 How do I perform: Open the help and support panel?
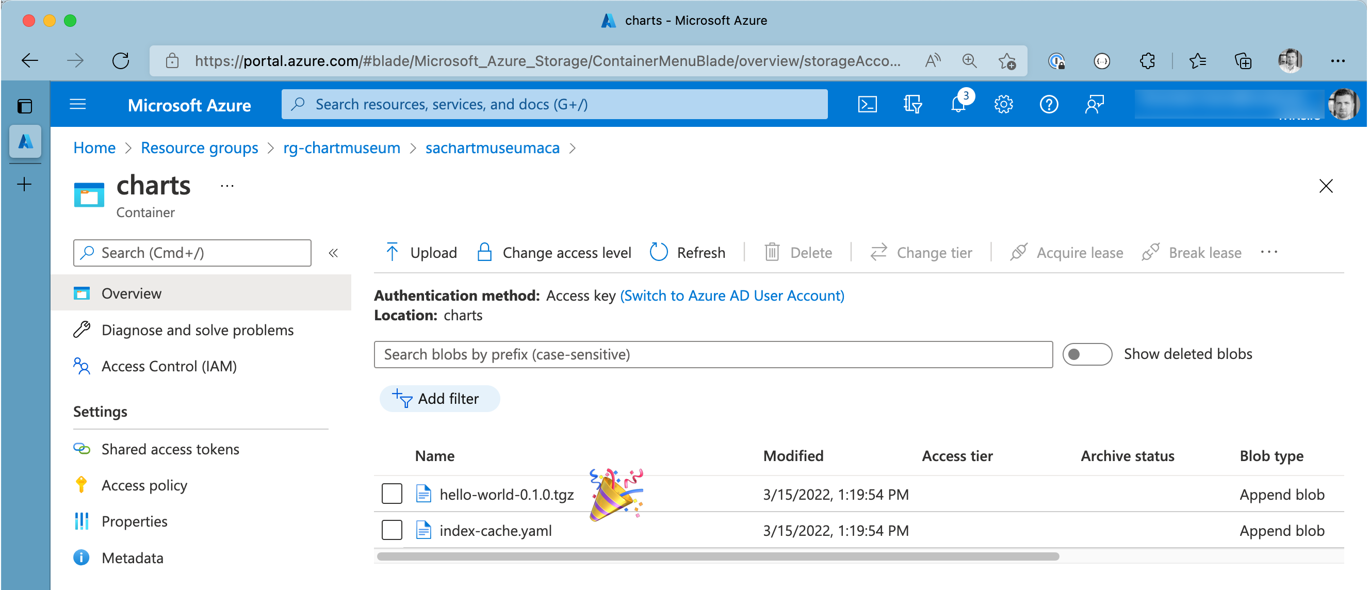tap(1049, 104)
